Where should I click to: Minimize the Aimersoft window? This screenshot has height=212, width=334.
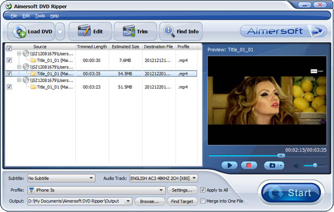305,5
